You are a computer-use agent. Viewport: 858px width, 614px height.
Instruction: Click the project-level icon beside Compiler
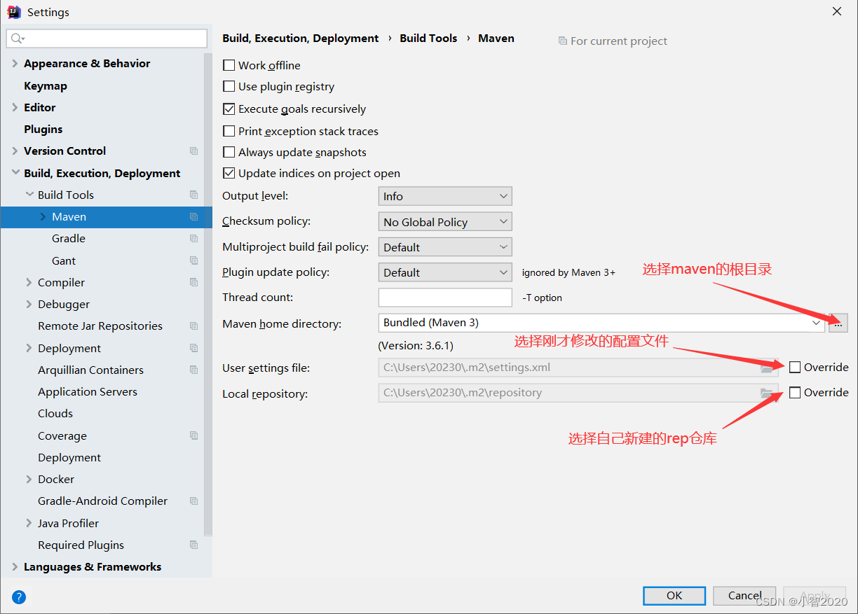point(193,282)
